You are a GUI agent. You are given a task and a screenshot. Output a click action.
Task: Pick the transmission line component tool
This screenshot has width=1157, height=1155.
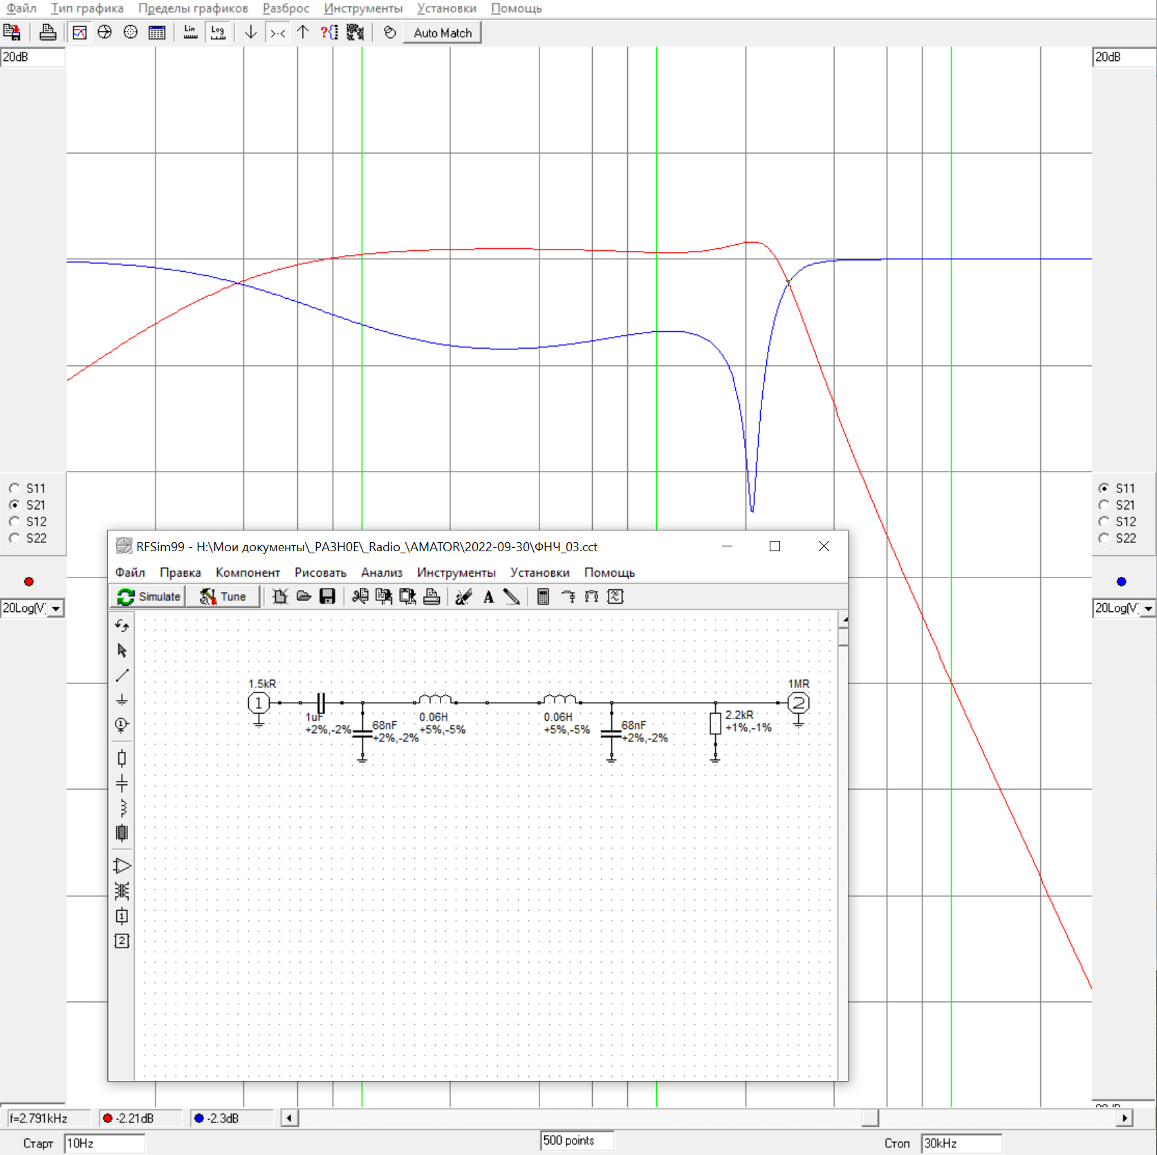click(122, 833)
